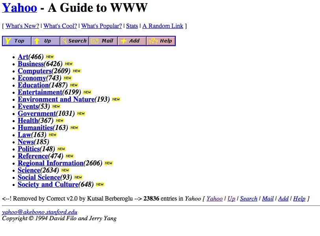Image resolution: width=320 pixels, height=236 pixels.
Task: Click the Top toolbar icon
Action: [16, 41]
